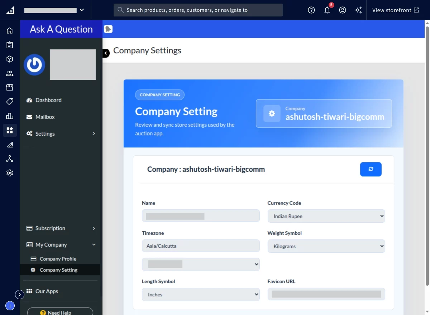The width and height of the screenshot is (430, 315).
Task: Open the account profile icon
Action: point(343,10)
